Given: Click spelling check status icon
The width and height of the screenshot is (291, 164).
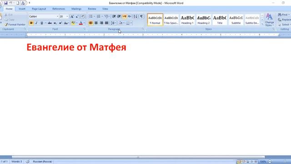Looking at the screenshot, I should coord(28,162).
